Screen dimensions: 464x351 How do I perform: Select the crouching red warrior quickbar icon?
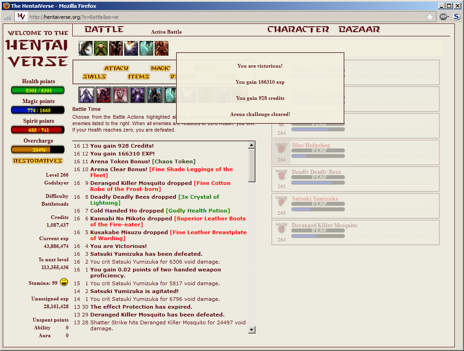pyautogui.click(x=104, y=95)
